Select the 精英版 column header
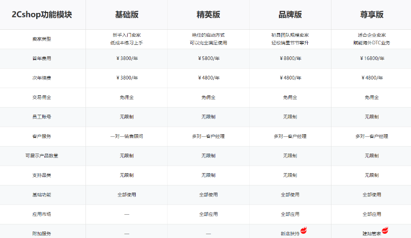This screenshot has width=411, height=238. click(208, 15)
